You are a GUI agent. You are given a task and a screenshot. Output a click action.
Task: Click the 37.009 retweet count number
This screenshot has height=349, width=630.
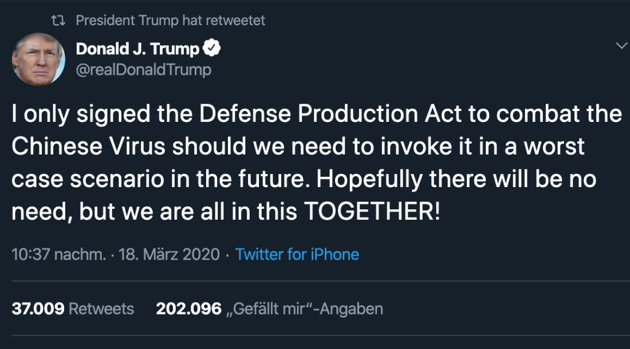tap(38, 310)
